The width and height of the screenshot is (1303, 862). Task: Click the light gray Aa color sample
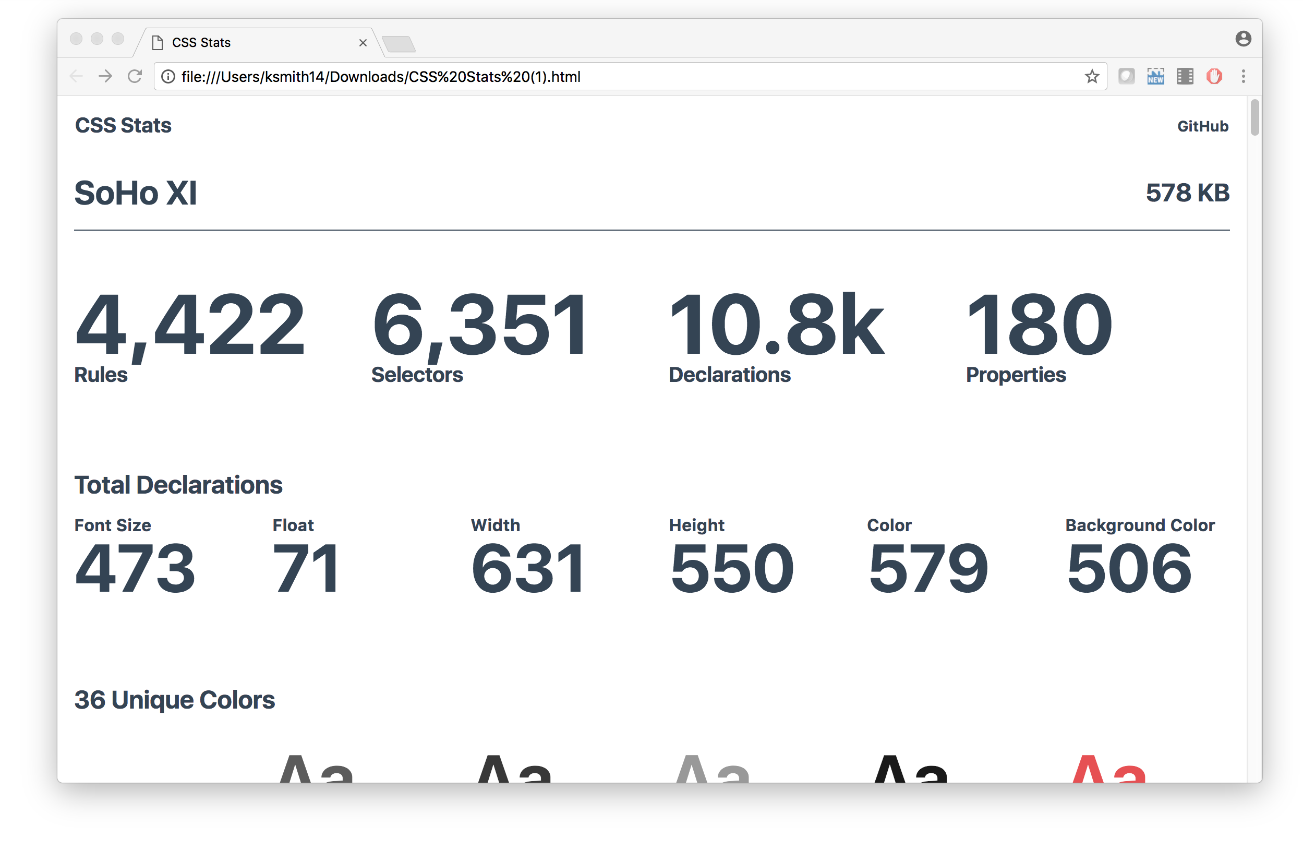tap(712, 768)
